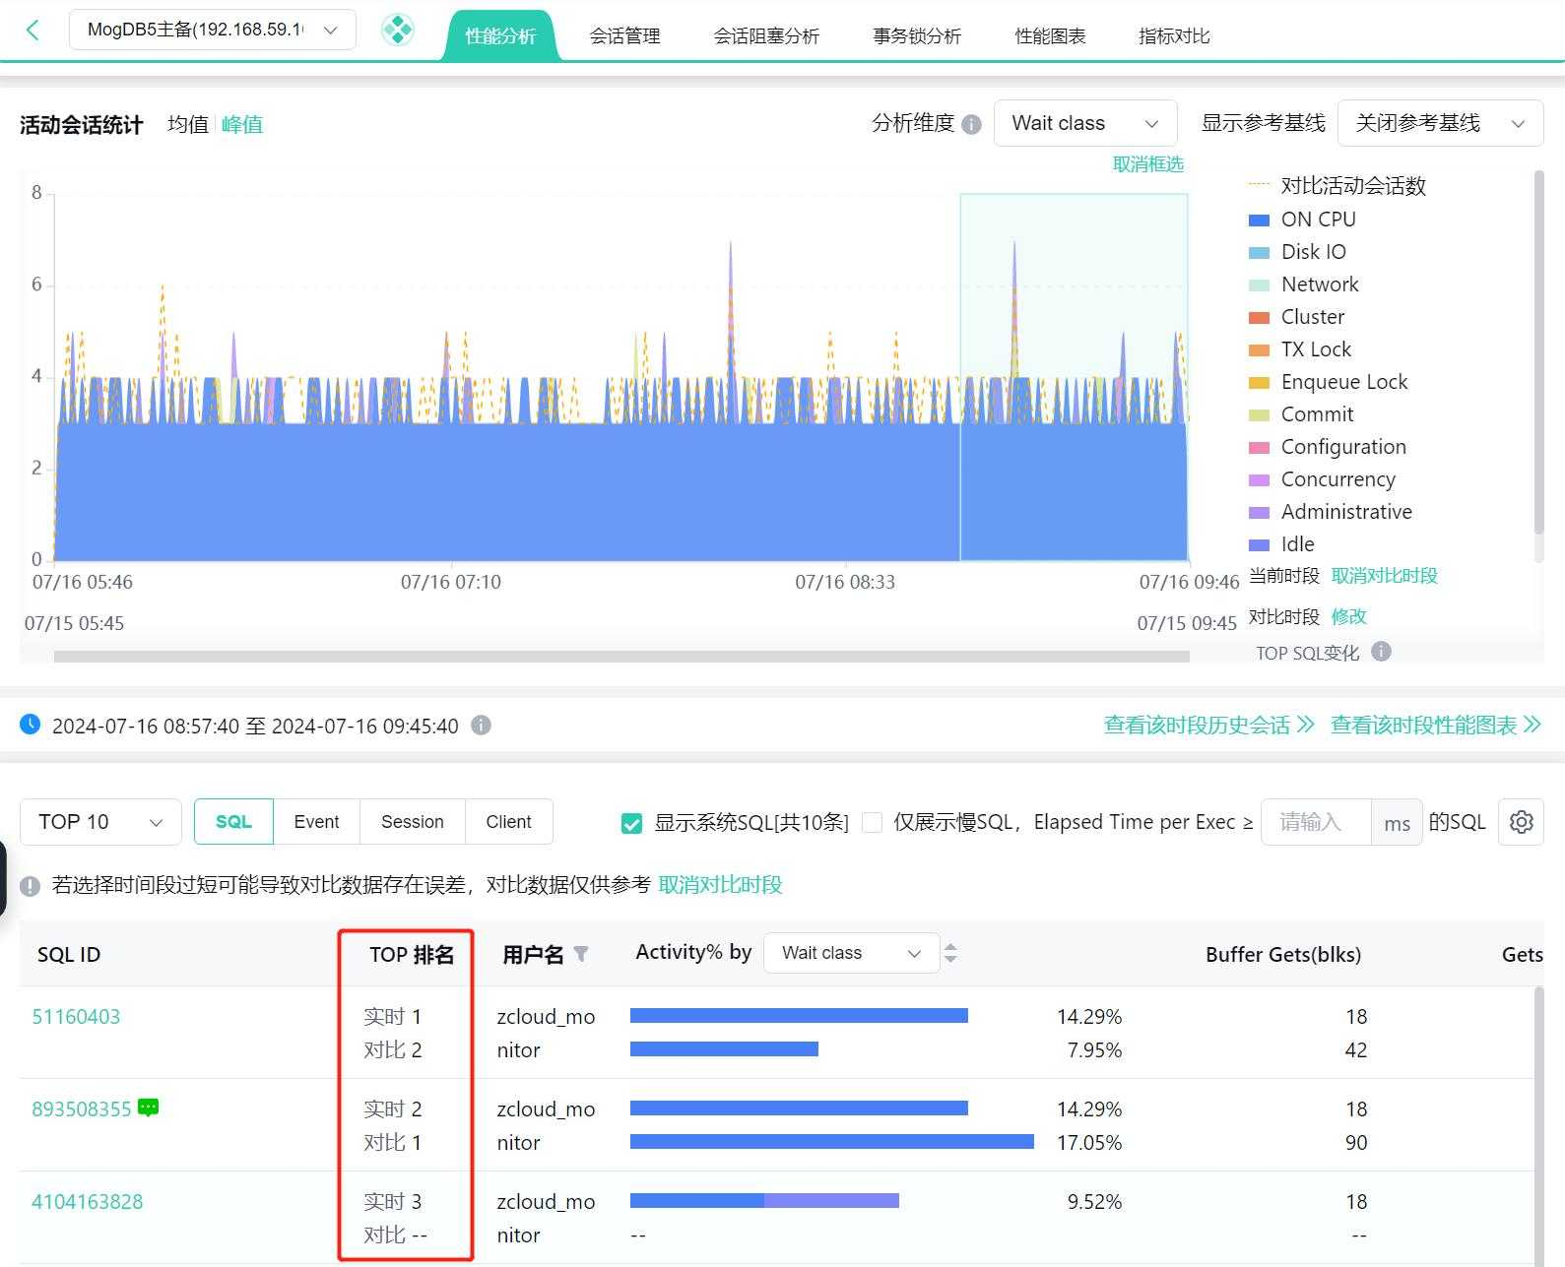Screen dimensions: 1565x1267
Task: Enable the 仅展示慢SQL checkbox
Action: [x=872, y=822]
